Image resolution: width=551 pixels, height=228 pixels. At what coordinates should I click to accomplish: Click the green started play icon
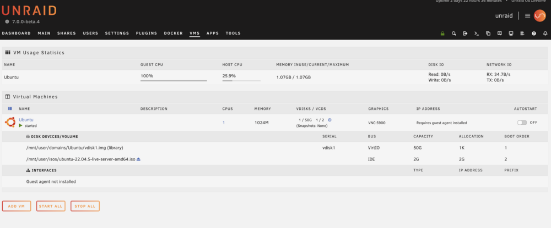click(21, 125)
